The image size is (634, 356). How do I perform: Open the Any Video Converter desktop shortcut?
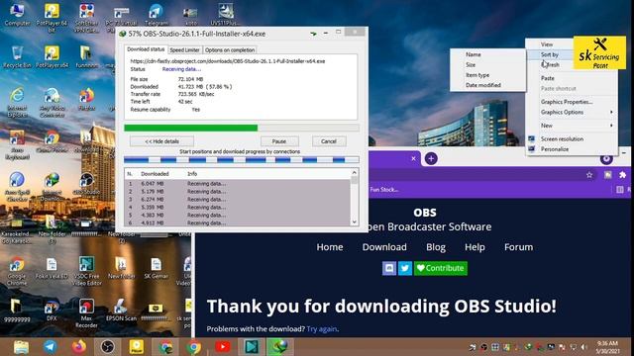52,103
